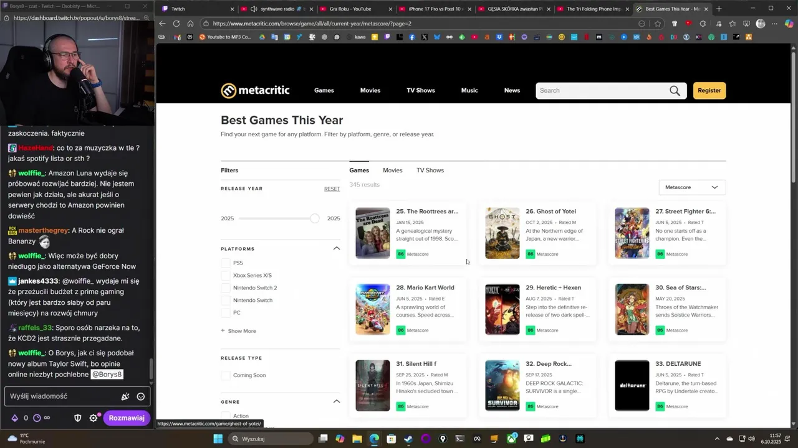Open the Youtube to MP3 bookmark
This screenshot has width=798, height=448.
[225, 37]
